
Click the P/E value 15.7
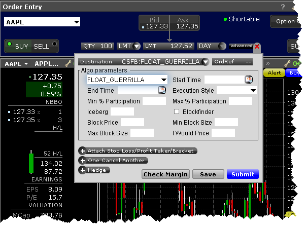coord(55,197)
